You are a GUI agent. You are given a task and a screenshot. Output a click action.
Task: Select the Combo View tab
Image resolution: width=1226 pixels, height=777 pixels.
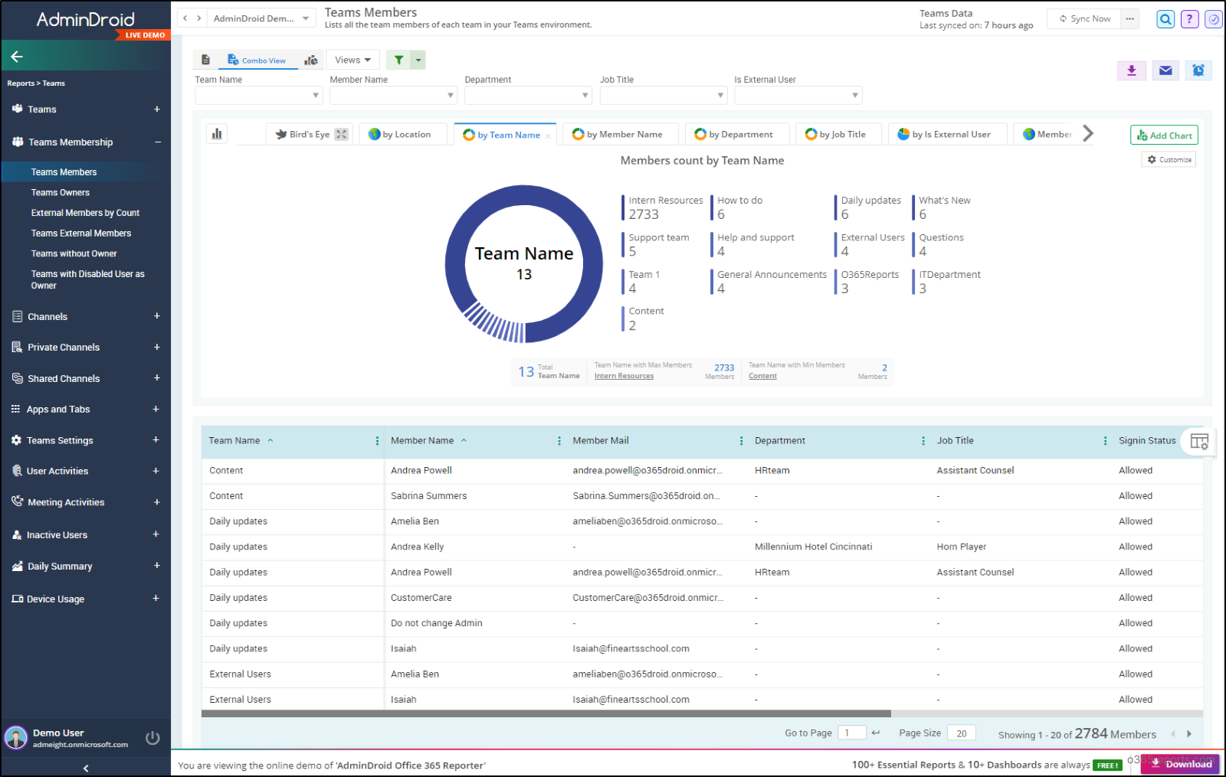pyautogui.click(x=257, y=60)
